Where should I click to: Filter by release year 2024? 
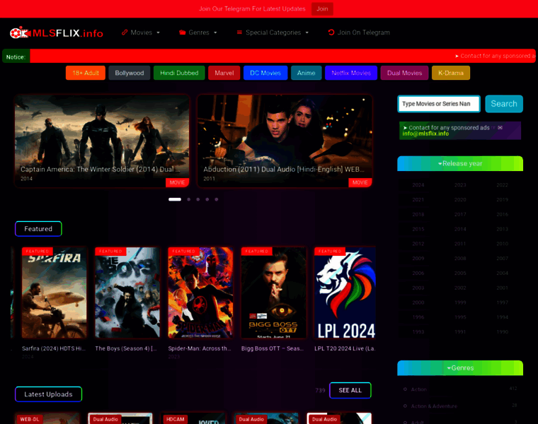coord(418,185)
